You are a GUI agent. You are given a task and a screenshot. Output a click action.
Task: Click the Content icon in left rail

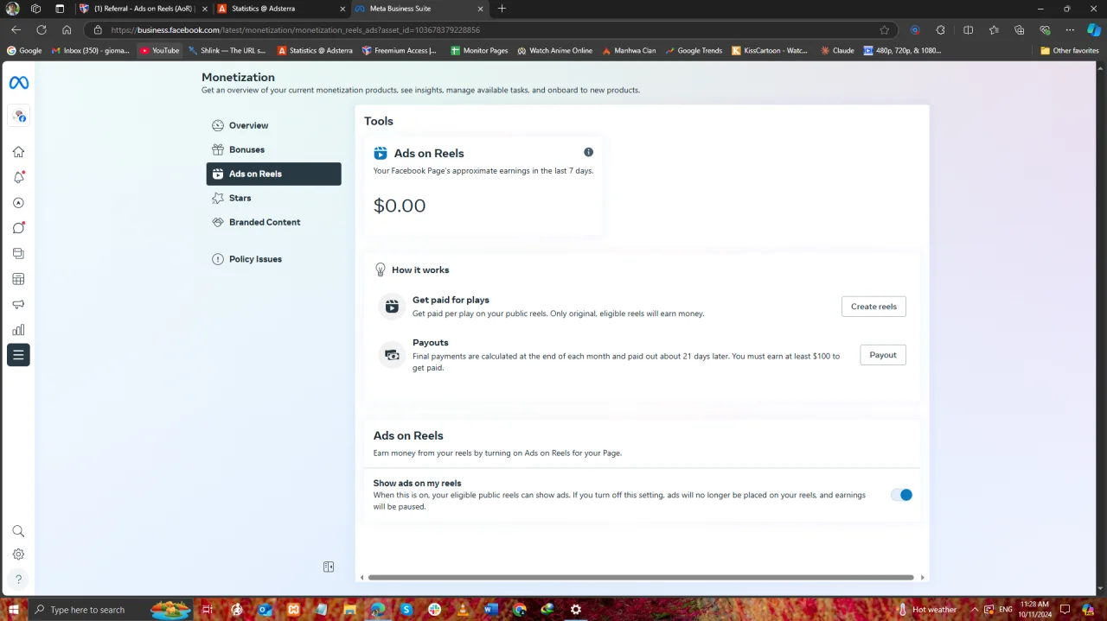[x=18, y=254]
